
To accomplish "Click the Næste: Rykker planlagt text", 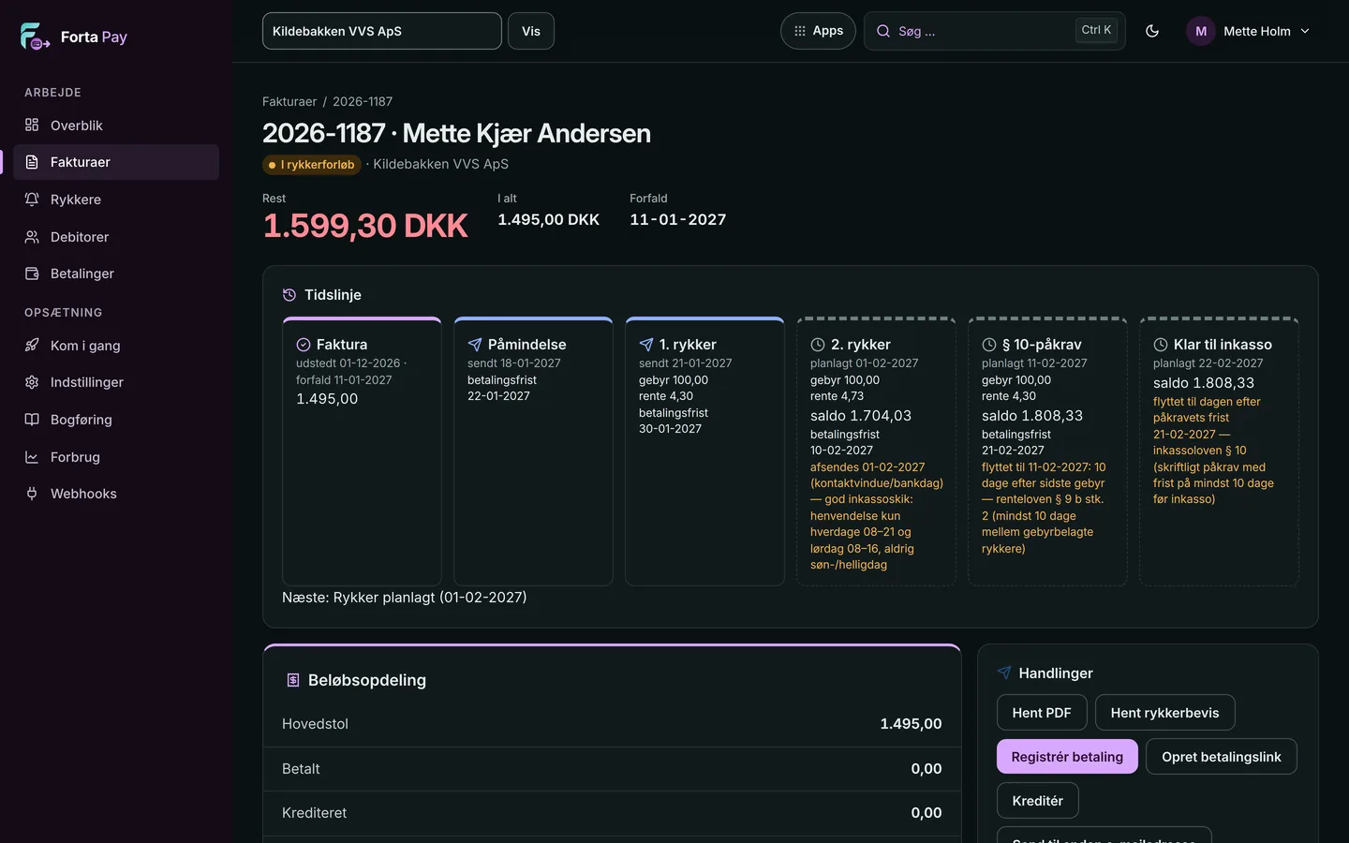I will [x=405, y=598].
